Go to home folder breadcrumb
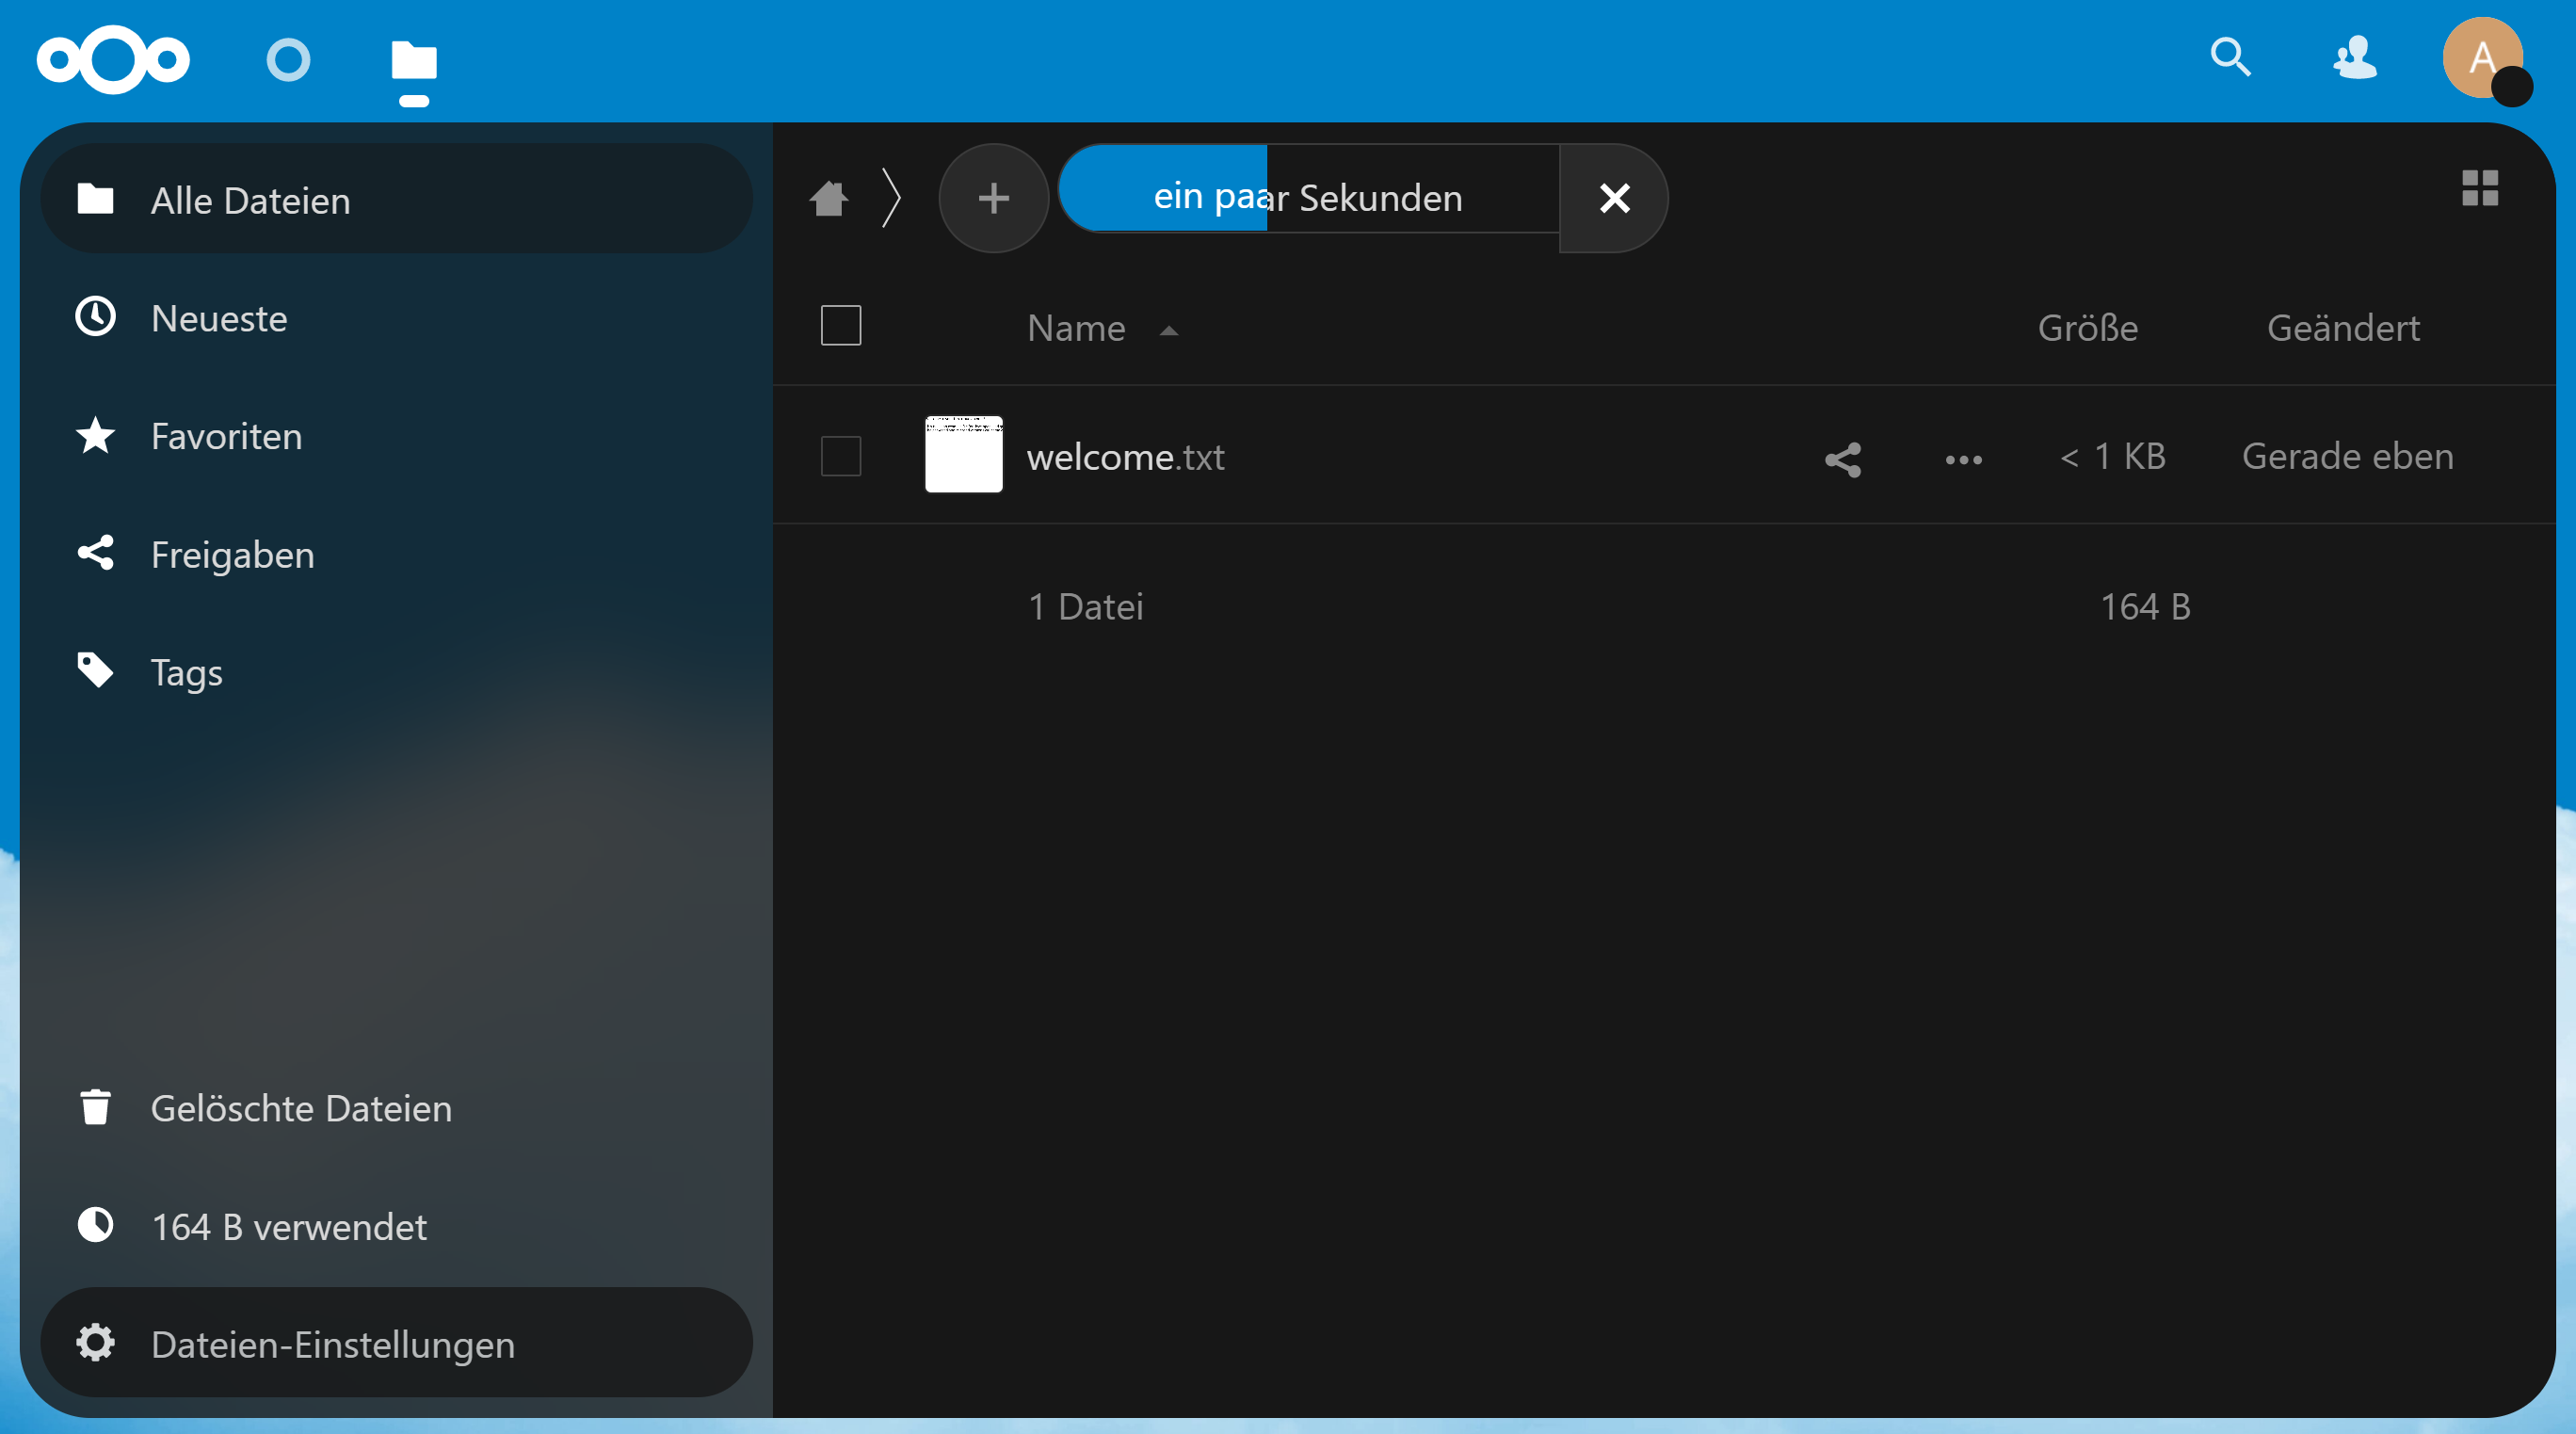 point(829,198)
